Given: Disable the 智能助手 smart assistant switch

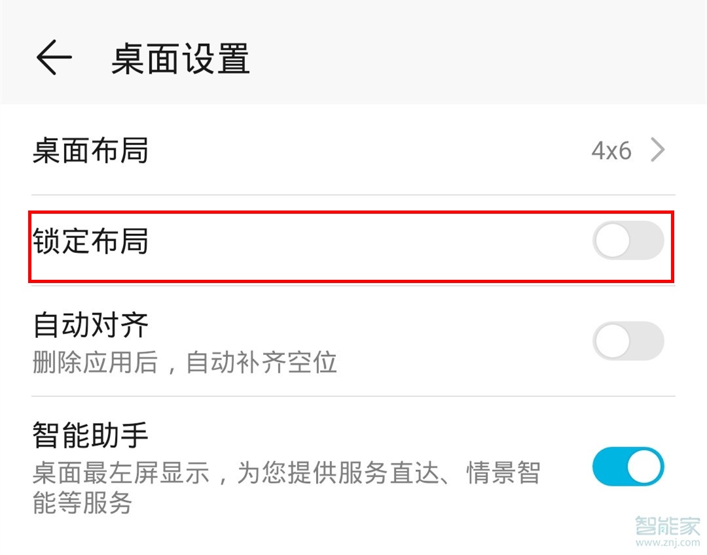Looking at the screenshot, I should [x=628, y=466].
